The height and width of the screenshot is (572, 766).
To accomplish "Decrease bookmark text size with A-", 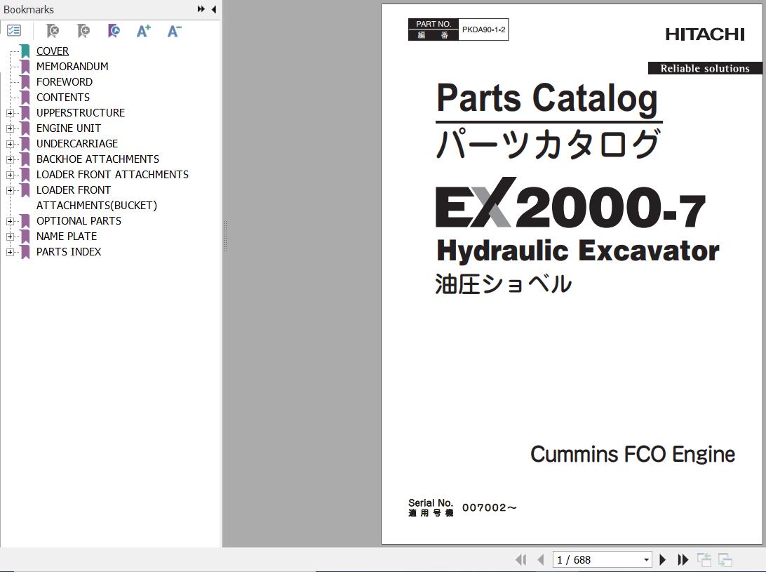I will [x=174, y=31].
